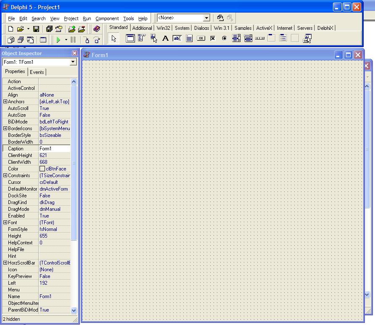Select the RadioButton component
Image resolution: width=375 pixels, height=325 pixels.
pos(224,38)
